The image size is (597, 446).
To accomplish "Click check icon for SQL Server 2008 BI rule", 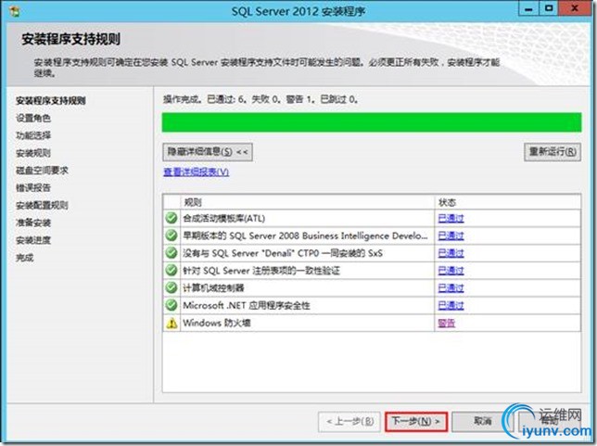I will [171, 236].
